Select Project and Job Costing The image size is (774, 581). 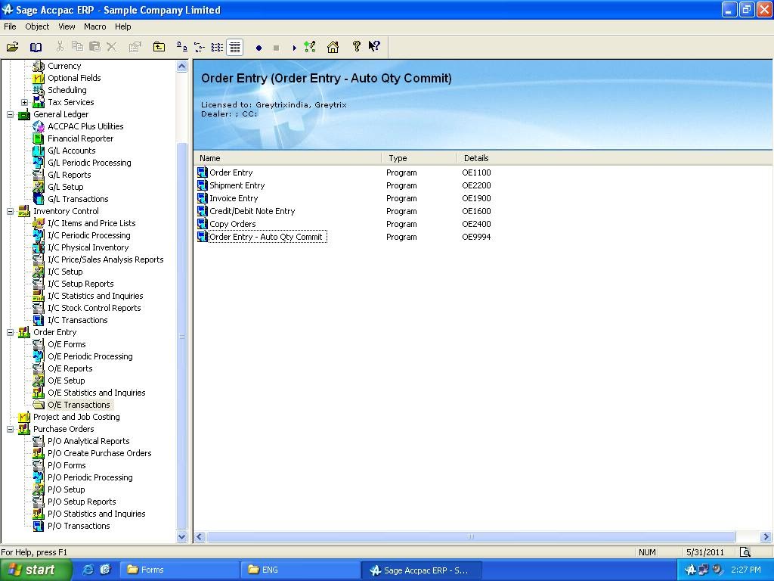(76, 417)
